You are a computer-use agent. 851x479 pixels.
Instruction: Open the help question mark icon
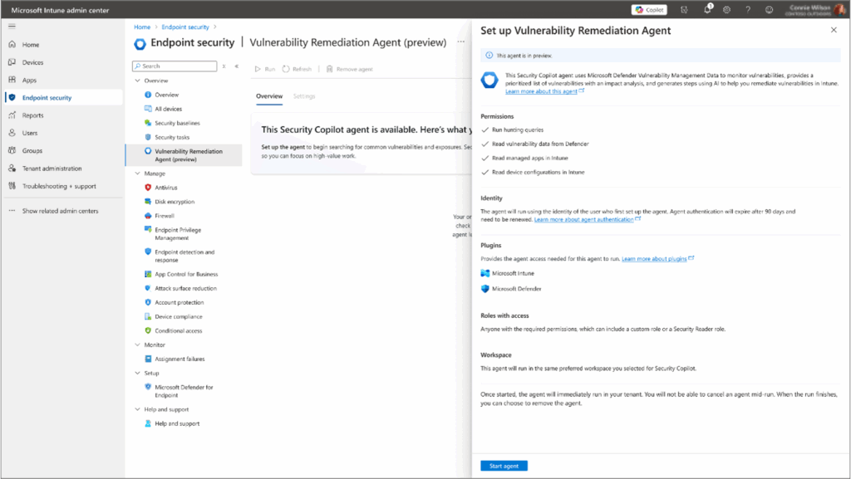click(x=748, y=10)
